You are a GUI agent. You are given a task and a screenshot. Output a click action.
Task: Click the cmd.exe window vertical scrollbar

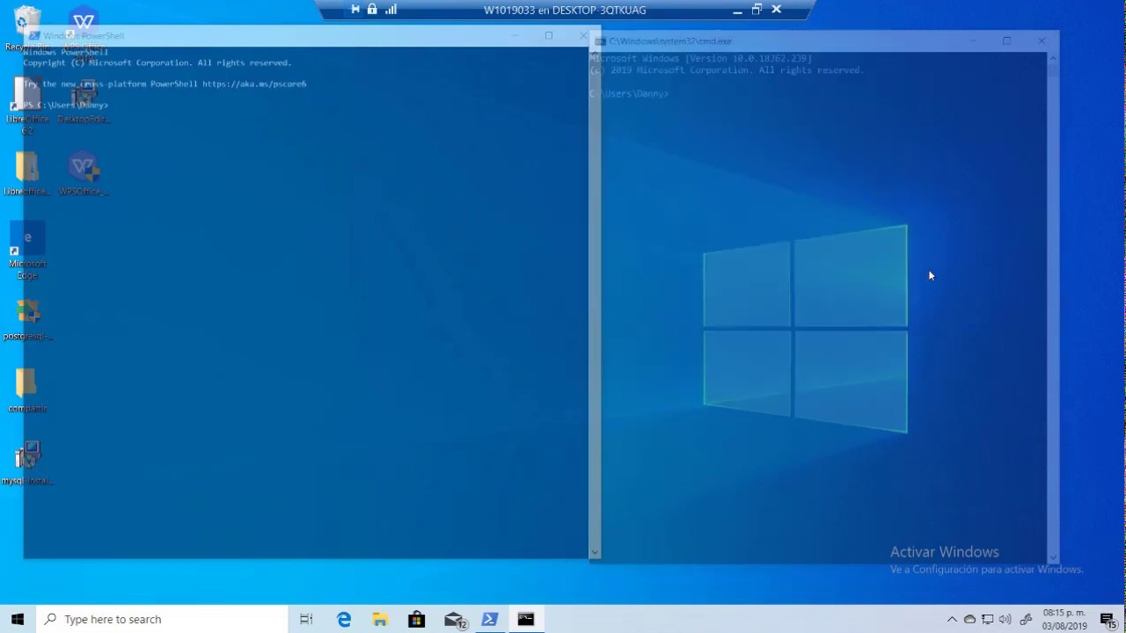coord(1053,308)
